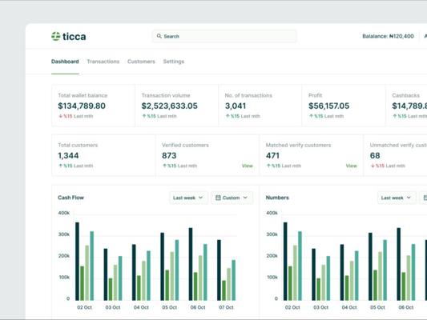The height and width of the screenshot is (320, 427).
Task: Click the green up arrow under Total customers
Action: click(61, 166)
